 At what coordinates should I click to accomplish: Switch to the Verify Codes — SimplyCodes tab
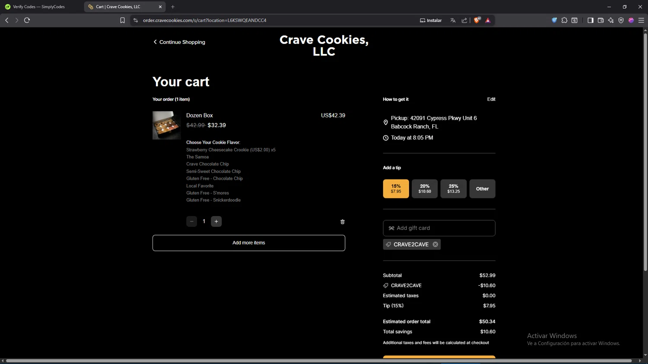point(39,7)
